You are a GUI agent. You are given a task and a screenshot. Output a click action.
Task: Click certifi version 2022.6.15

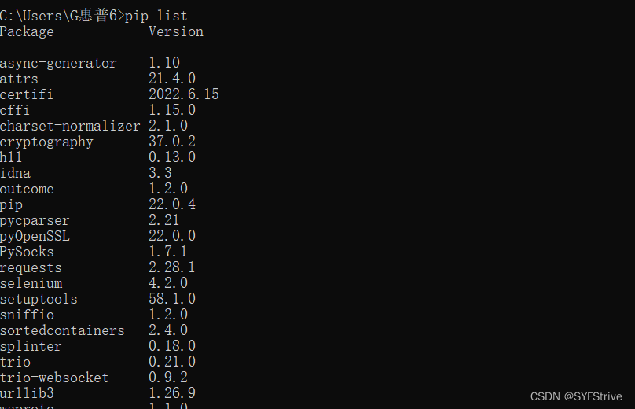tap(183, 94)
